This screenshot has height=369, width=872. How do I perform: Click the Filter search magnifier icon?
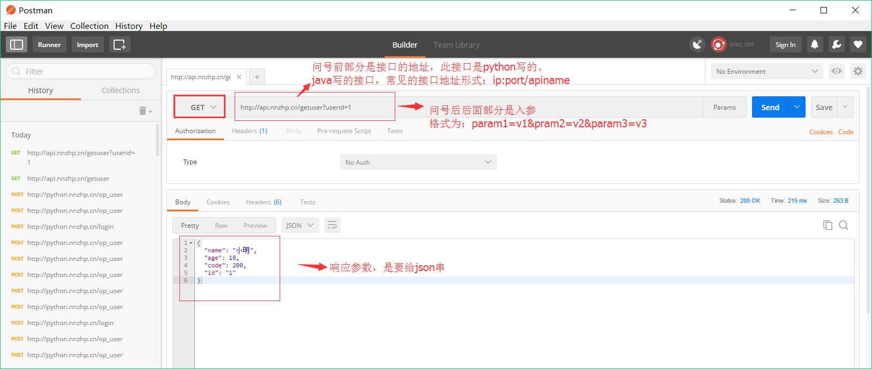(x=16, y=71)
